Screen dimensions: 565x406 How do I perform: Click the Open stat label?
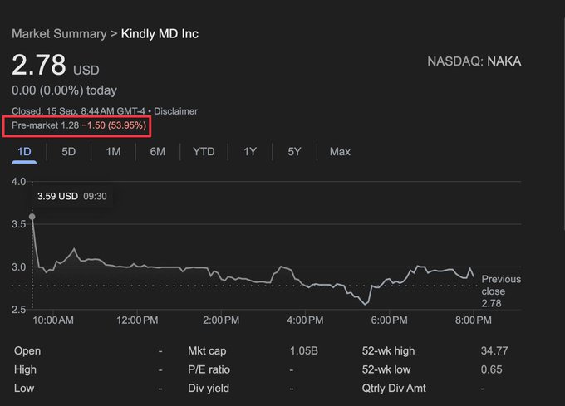click(x=27, y=351)
